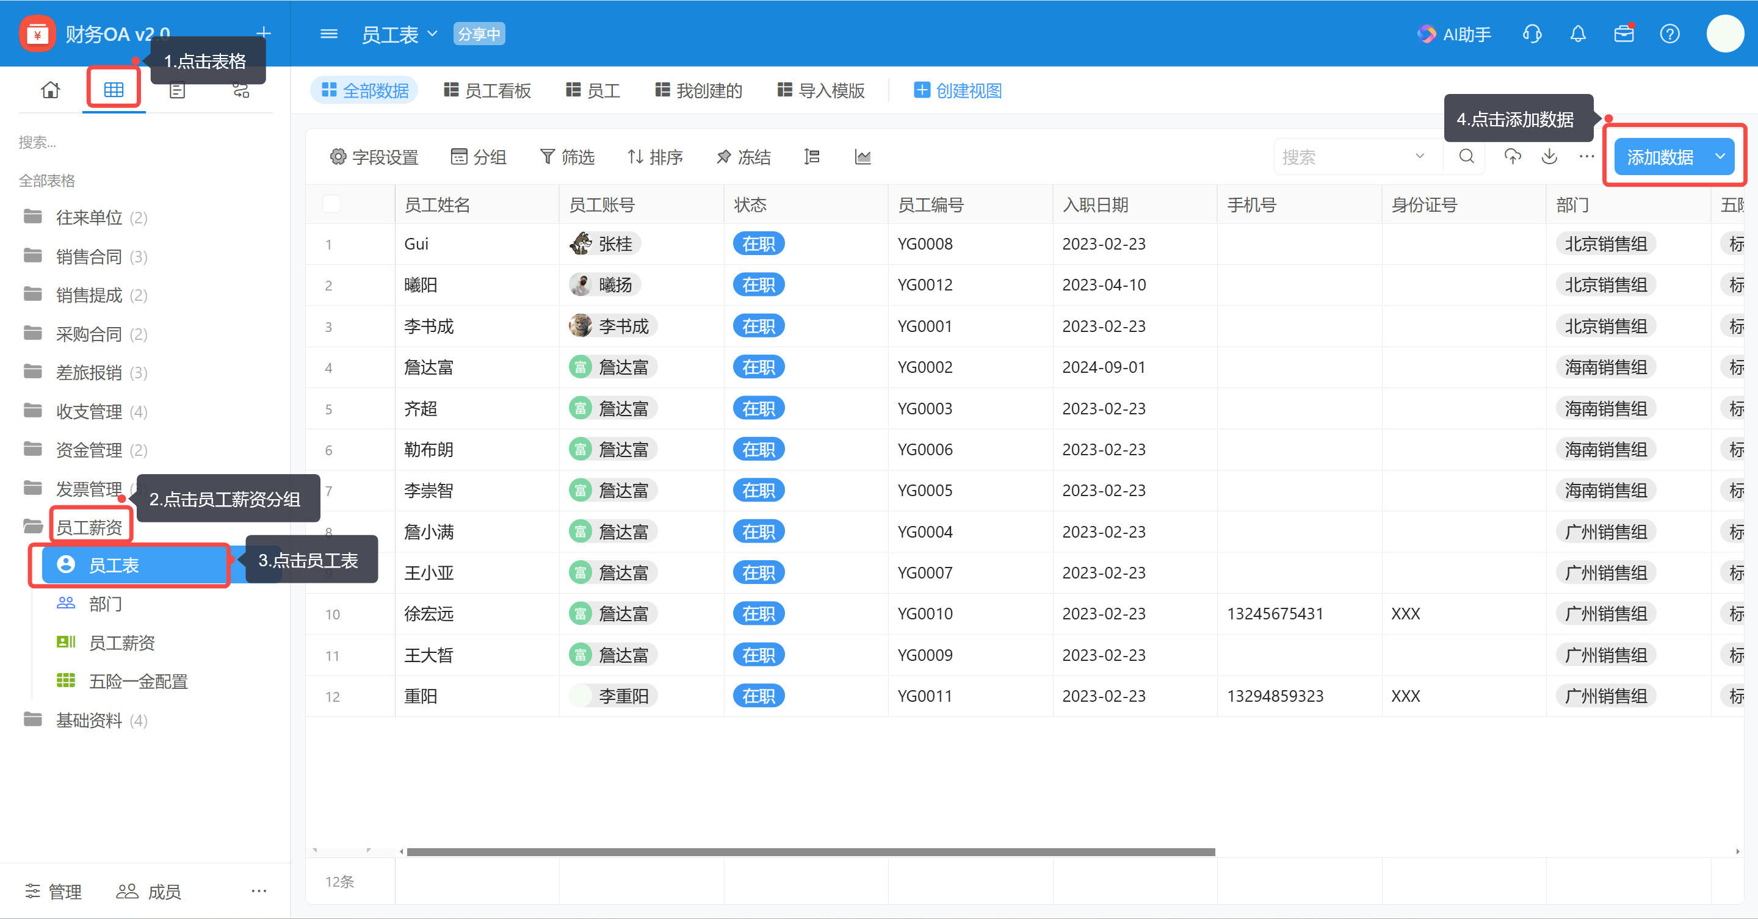Open the 分组 grouping option
The image size is (1758, 919).
point(479,157)
